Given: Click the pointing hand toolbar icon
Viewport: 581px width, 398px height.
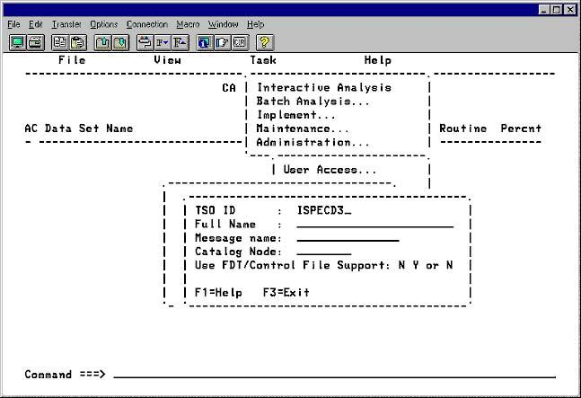Looking at the screenshot, I should 223,42.
